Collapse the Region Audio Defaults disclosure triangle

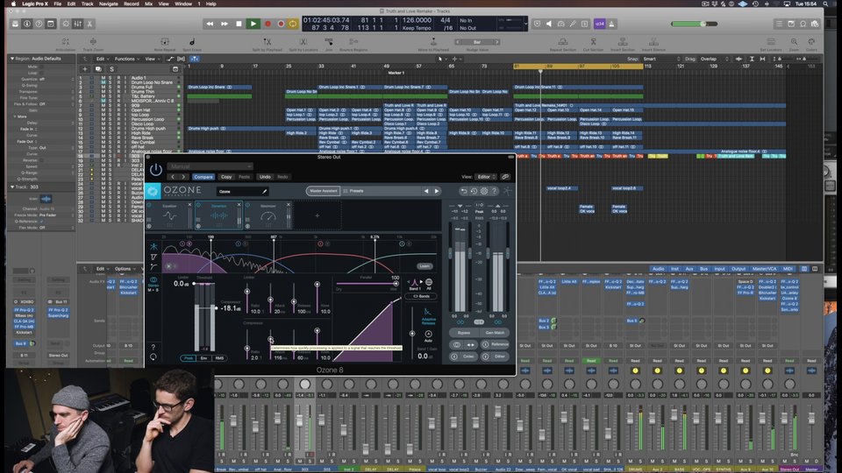pyautogui.click(x=12, y=59)
